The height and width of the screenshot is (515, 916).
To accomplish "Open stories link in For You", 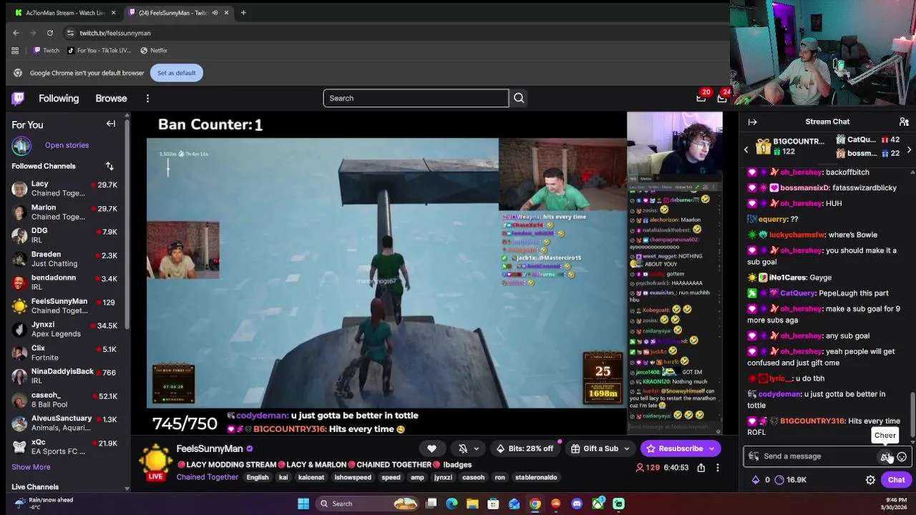I will (x=67, y=145).
